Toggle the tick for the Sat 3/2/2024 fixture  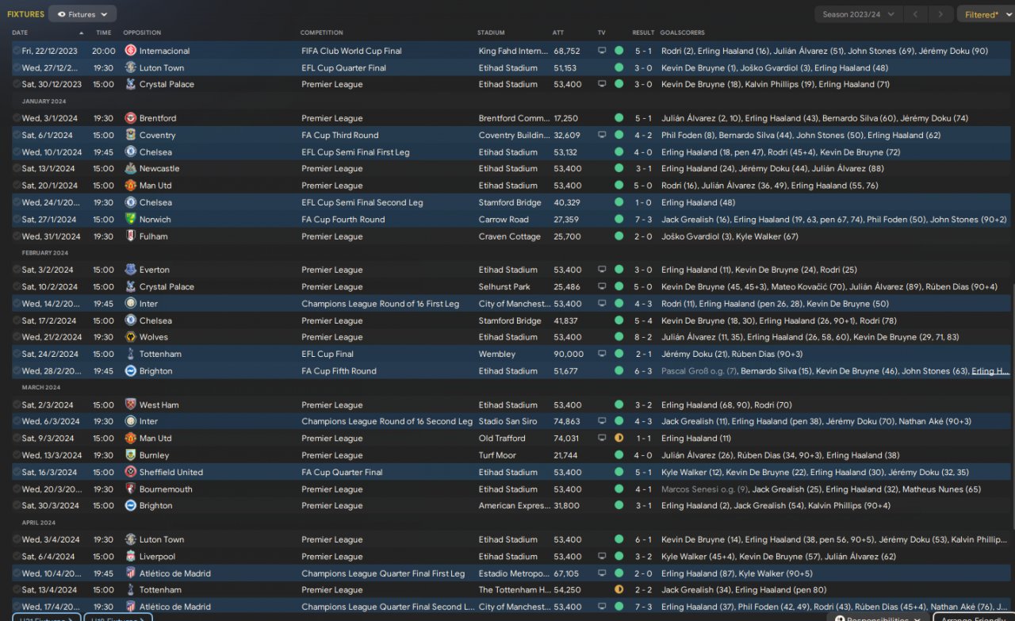(17, 270)
